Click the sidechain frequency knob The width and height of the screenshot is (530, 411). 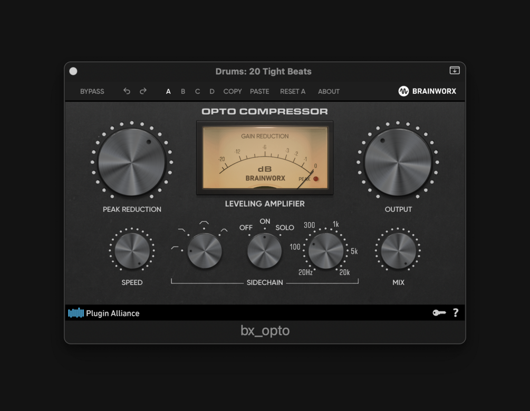(x=325, y=251)
